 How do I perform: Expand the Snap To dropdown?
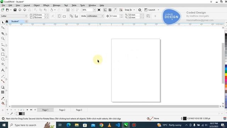click(134, 10)
